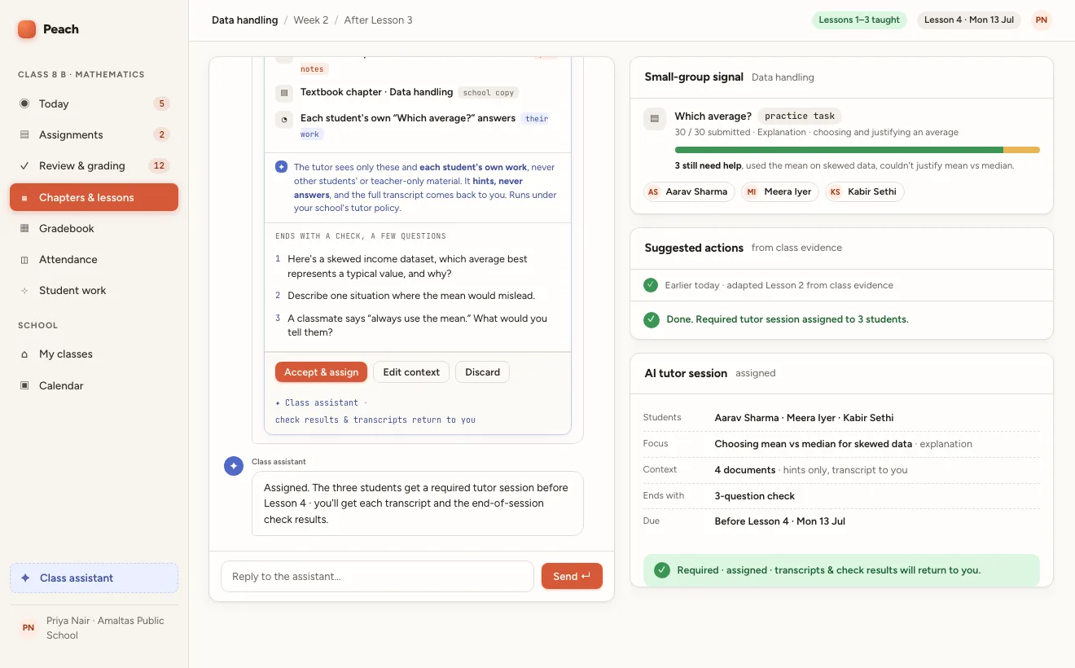Click green check beside Earlier today action
The image size is (1075, 668).
(x=650, y=285)
